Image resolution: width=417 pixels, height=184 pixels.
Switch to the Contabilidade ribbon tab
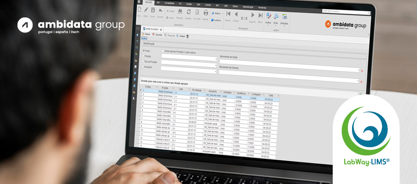(x=169, y=3)
